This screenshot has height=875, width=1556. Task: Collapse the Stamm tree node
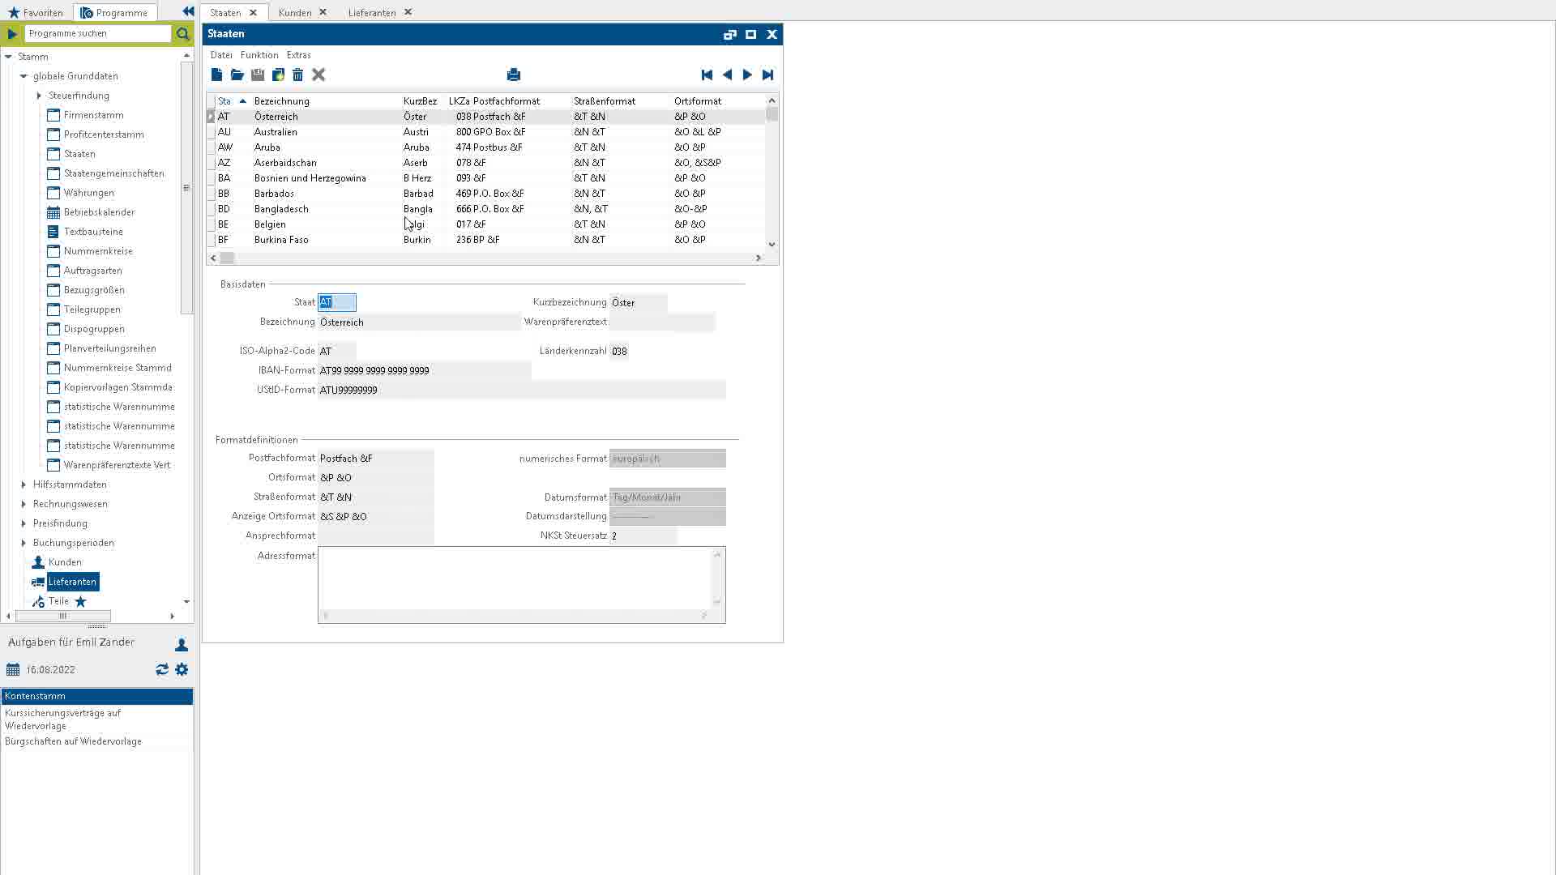[8, 57]
